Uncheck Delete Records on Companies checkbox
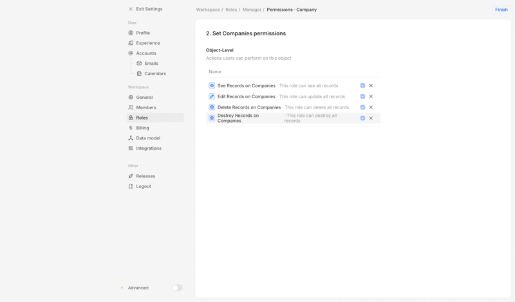Viewport: 515px width, 302px height. (362, 107)
